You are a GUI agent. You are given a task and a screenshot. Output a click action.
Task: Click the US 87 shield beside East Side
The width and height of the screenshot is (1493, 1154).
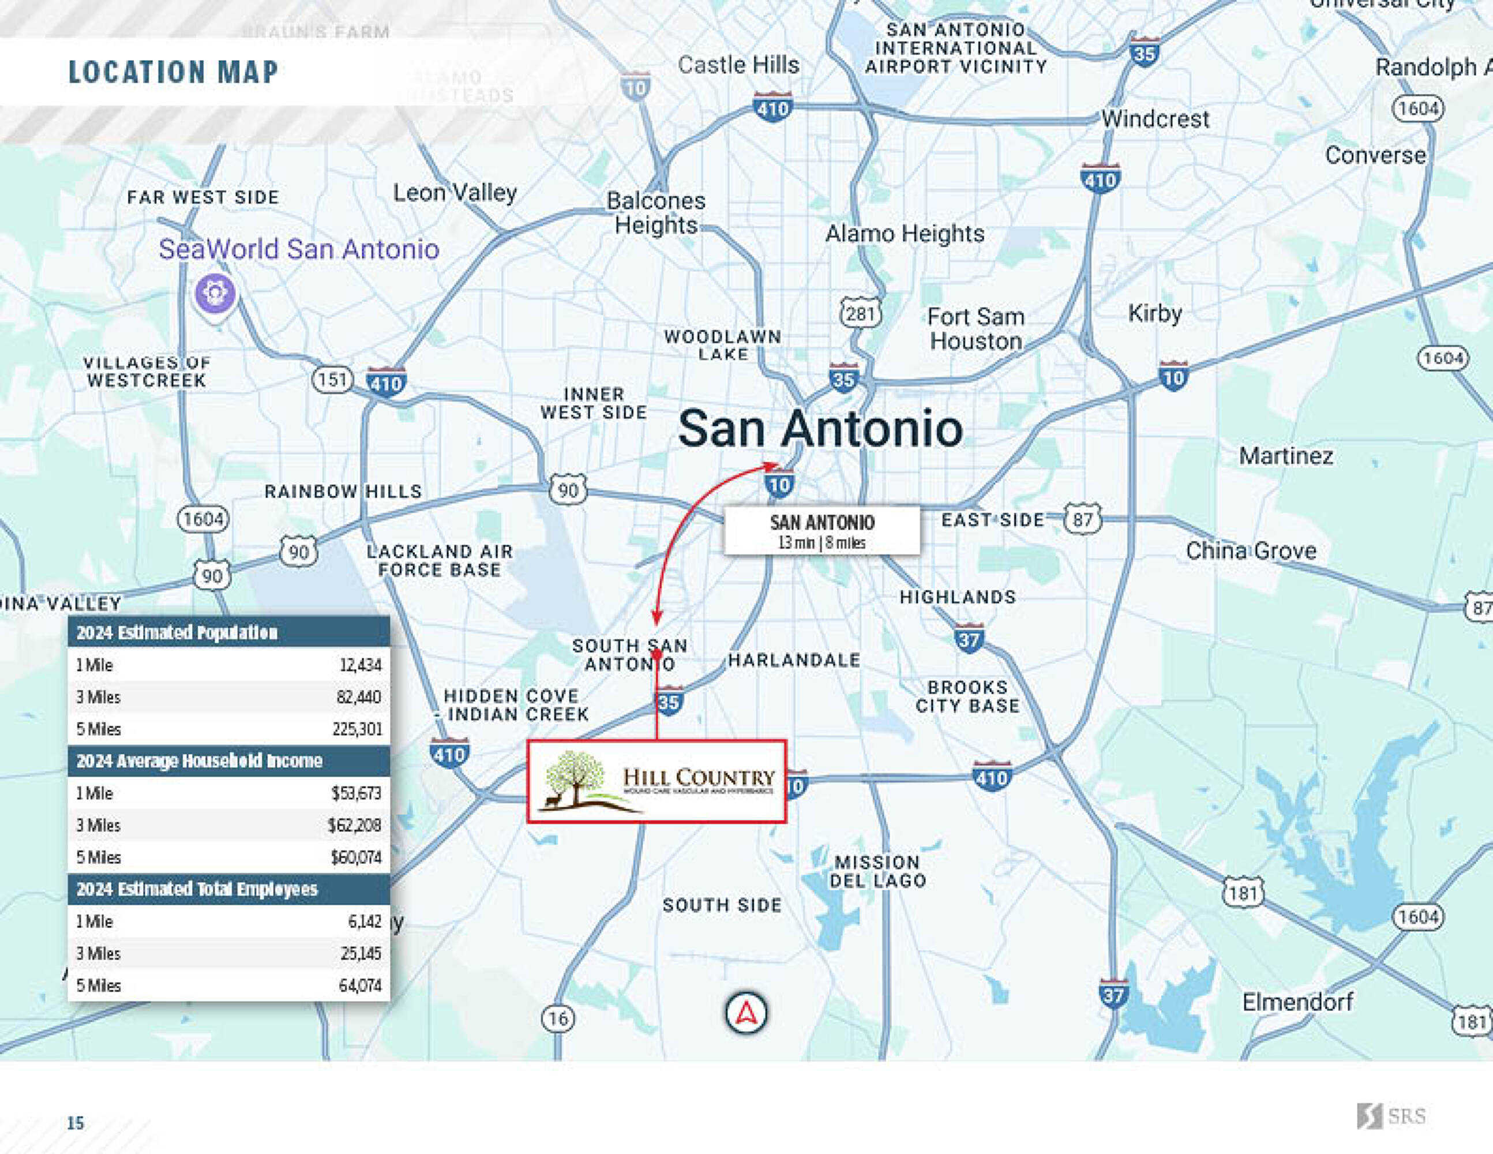(1083, 519)
